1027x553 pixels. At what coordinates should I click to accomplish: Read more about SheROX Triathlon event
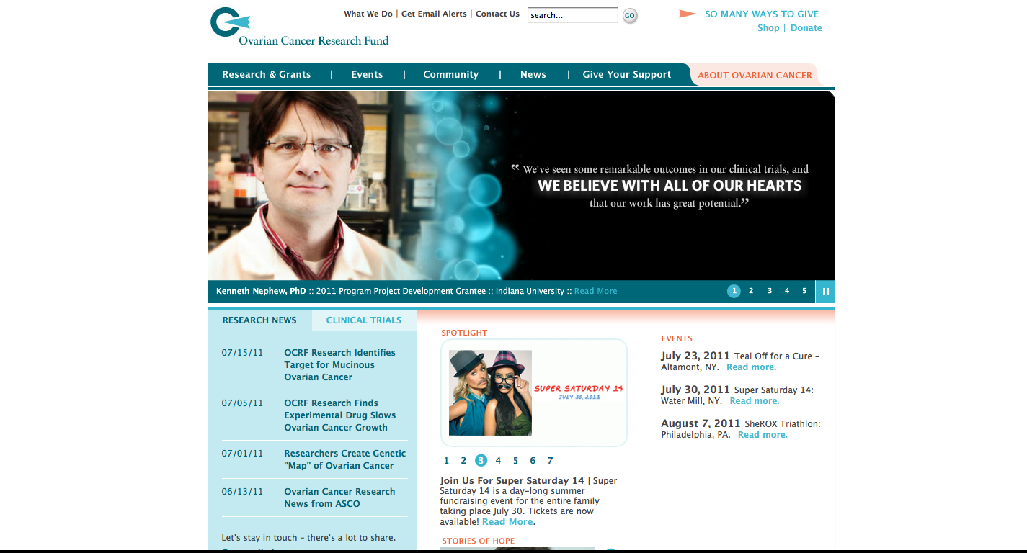[x=762, y=435]
